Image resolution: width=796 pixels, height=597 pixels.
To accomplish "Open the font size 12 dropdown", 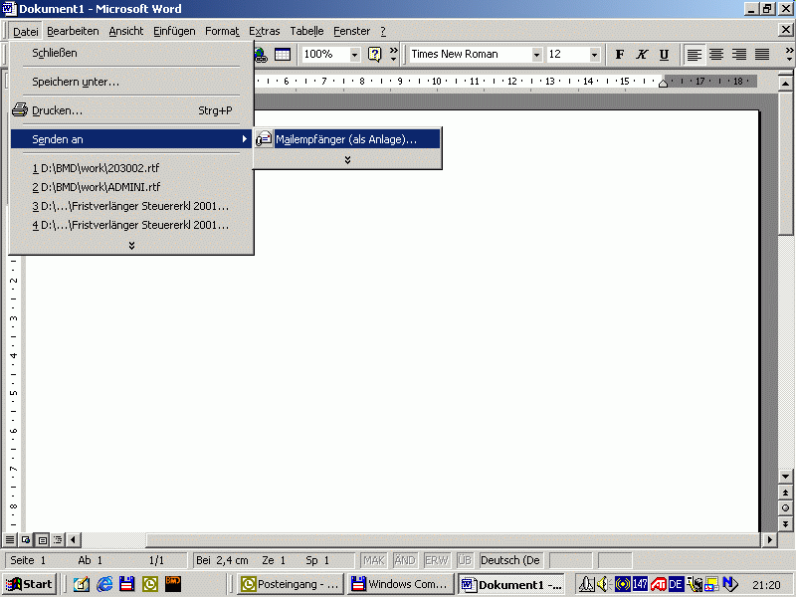I will pos(594,55).
